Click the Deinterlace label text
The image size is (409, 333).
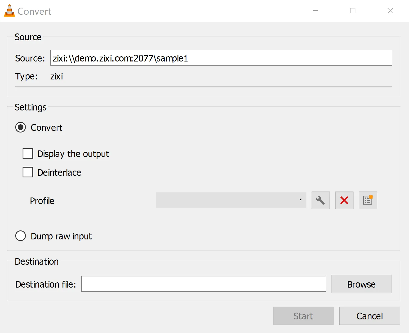(59, 172)
